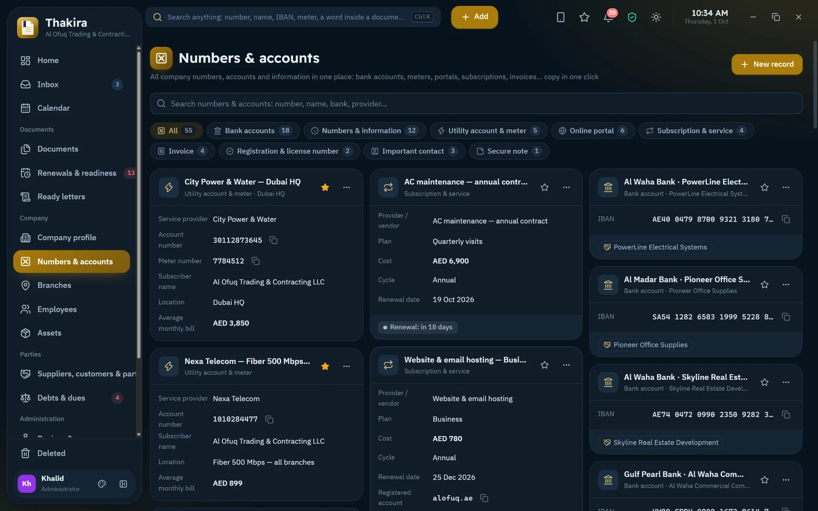Copy the Skyline Real Estate IBAN
This screenshot has height=511, width=818.
(786, 414)
